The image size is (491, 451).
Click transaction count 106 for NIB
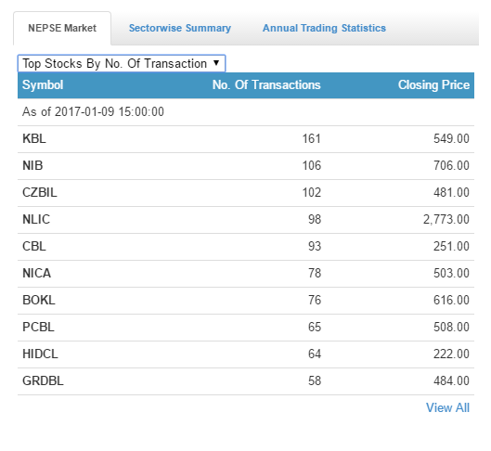pos(312,166)
